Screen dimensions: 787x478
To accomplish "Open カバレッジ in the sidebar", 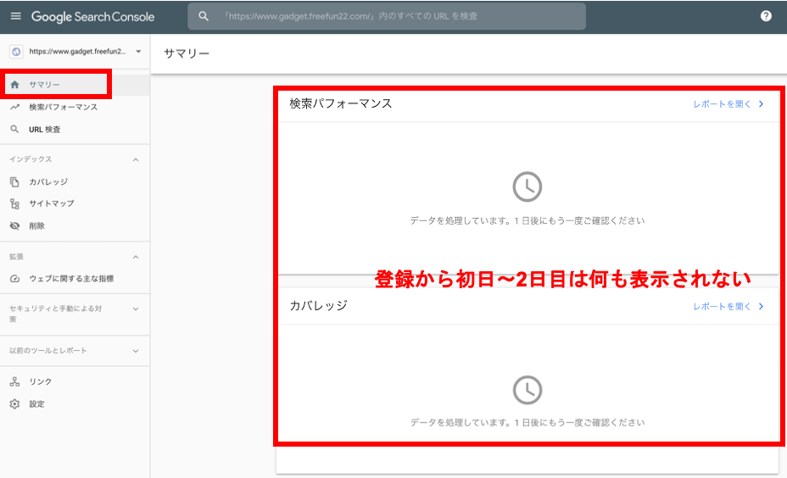I will (48, 181).
